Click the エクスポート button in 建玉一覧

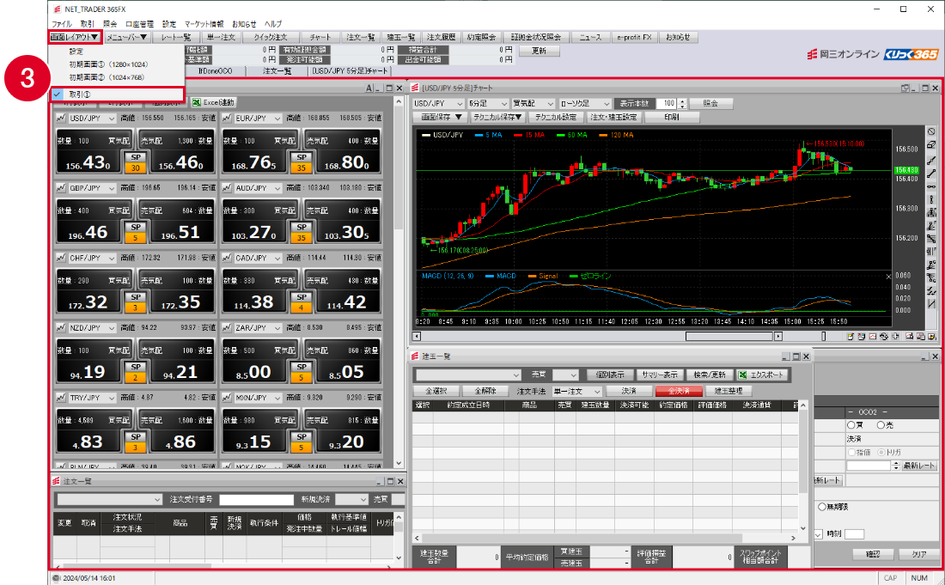pyautogui.click(x=761, y=375)
